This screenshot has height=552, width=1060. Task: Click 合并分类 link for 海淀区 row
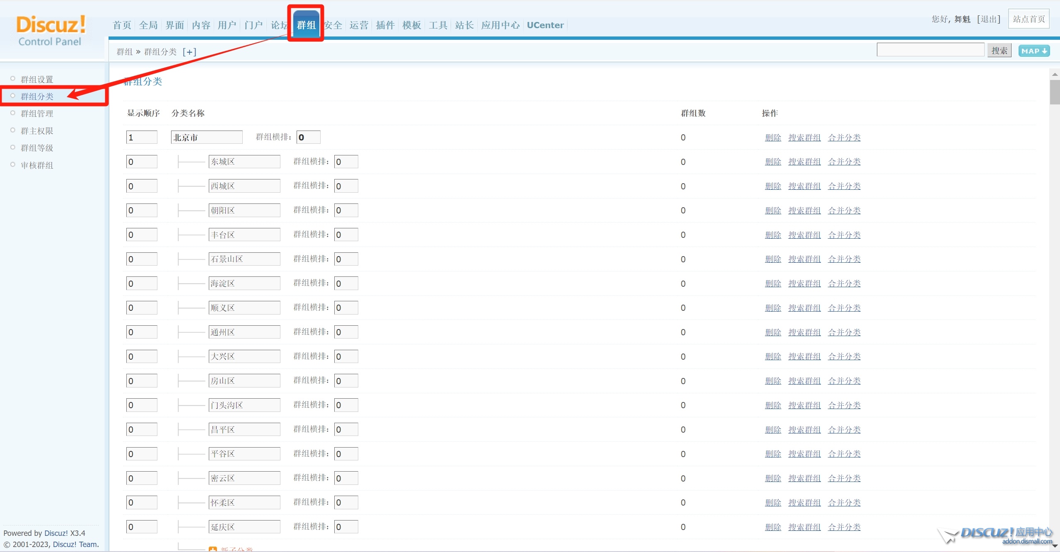(844, 283)
